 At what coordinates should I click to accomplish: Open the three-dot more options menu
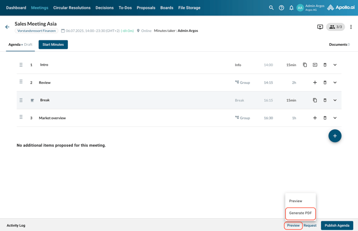pos(351,27)
